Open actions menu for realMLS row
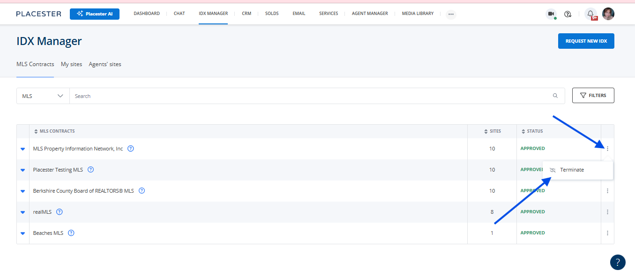This screenshot has width=635, height=278. point(607,212)
